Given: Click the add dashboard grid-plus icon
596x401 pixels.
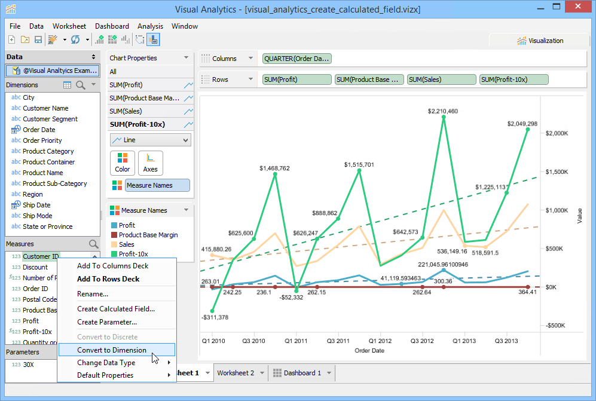Looking at the screenshot, I should pos(112,39).
